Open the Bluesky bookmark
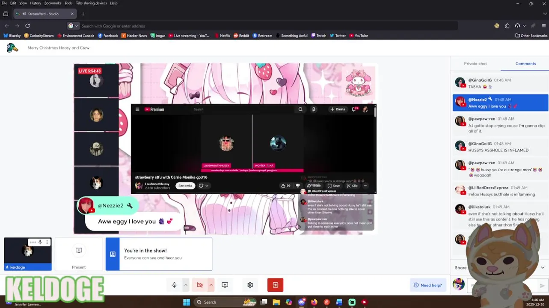Image resolution: width=549 pixels, height=308 pixels. pyautogui.click(x=12, y=36)
